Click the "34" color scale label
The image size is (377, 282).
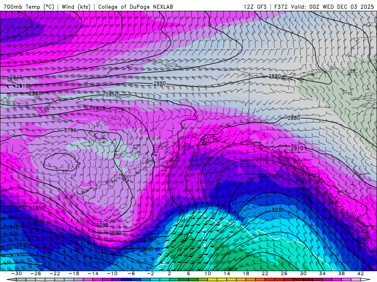(322, 274)
